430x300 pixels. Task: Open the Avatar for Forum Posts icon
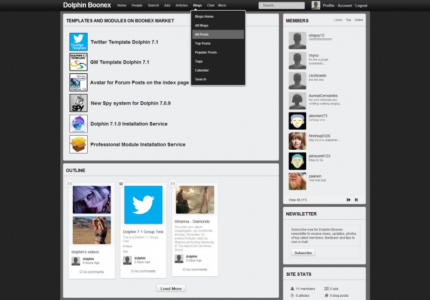point(79,82)
